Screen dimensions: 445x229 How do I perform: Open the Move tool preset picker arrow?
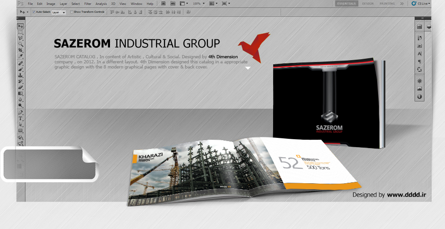[x=28, y=12]
